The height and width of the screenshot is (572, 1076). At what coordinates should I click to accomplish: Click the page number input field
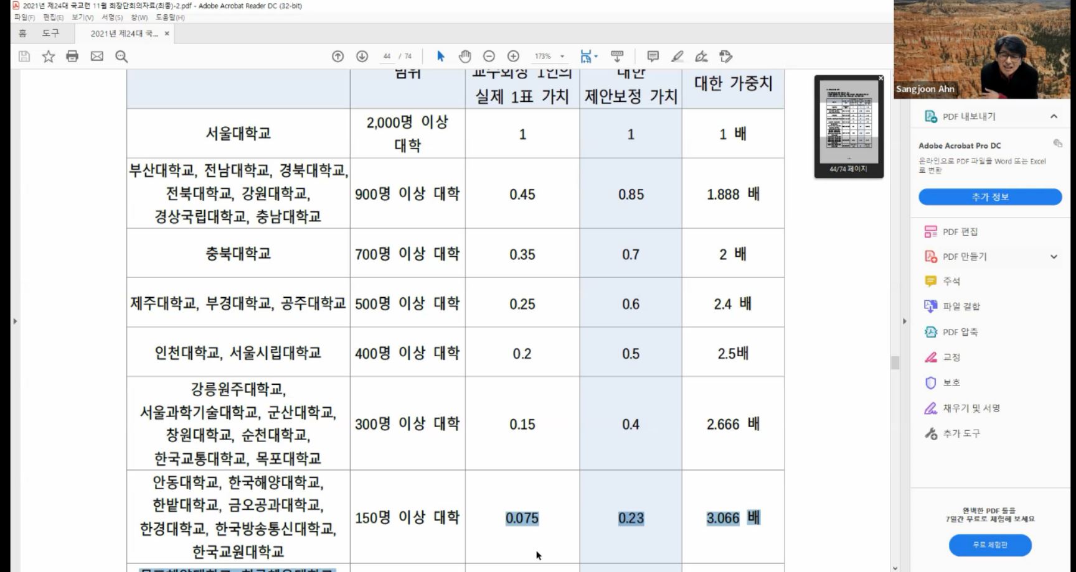click(x=387, y=57)
